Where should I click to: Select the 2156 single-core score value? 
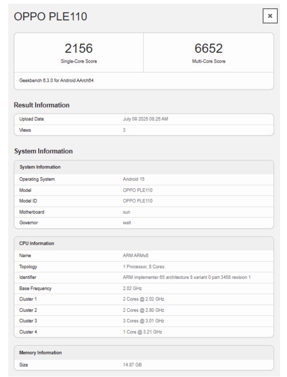click(79, 48)
